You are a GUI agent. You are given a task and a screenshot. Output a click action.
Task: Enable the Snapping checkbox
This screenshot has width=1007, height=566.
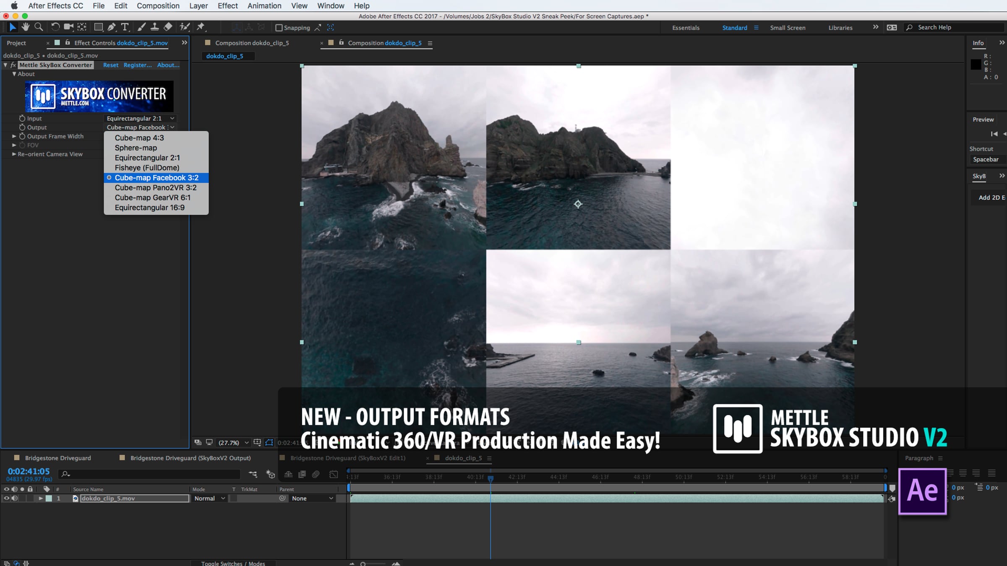click(x=279, y=28)
